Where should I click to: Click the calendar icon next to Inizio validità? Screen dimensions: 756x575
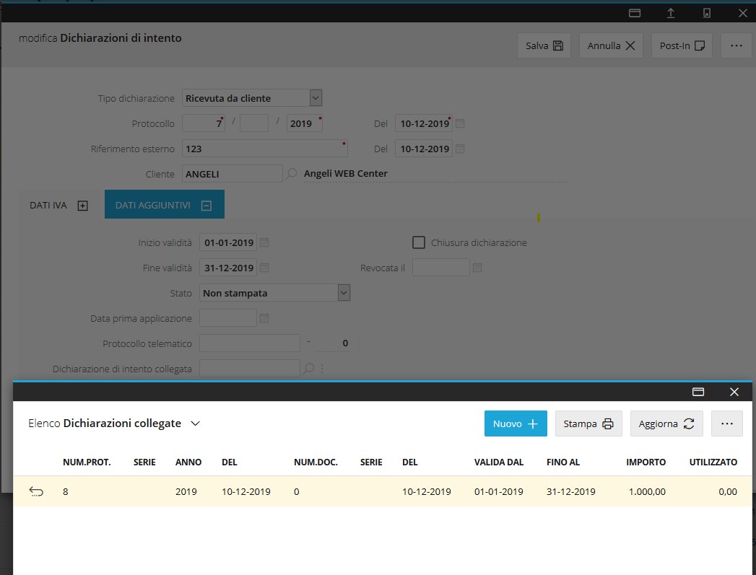click(x=264, y=242)
